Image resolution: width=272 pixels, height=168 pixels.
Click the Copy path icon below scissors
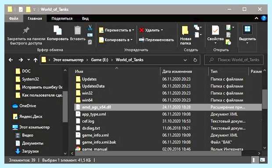pos(90,35)
